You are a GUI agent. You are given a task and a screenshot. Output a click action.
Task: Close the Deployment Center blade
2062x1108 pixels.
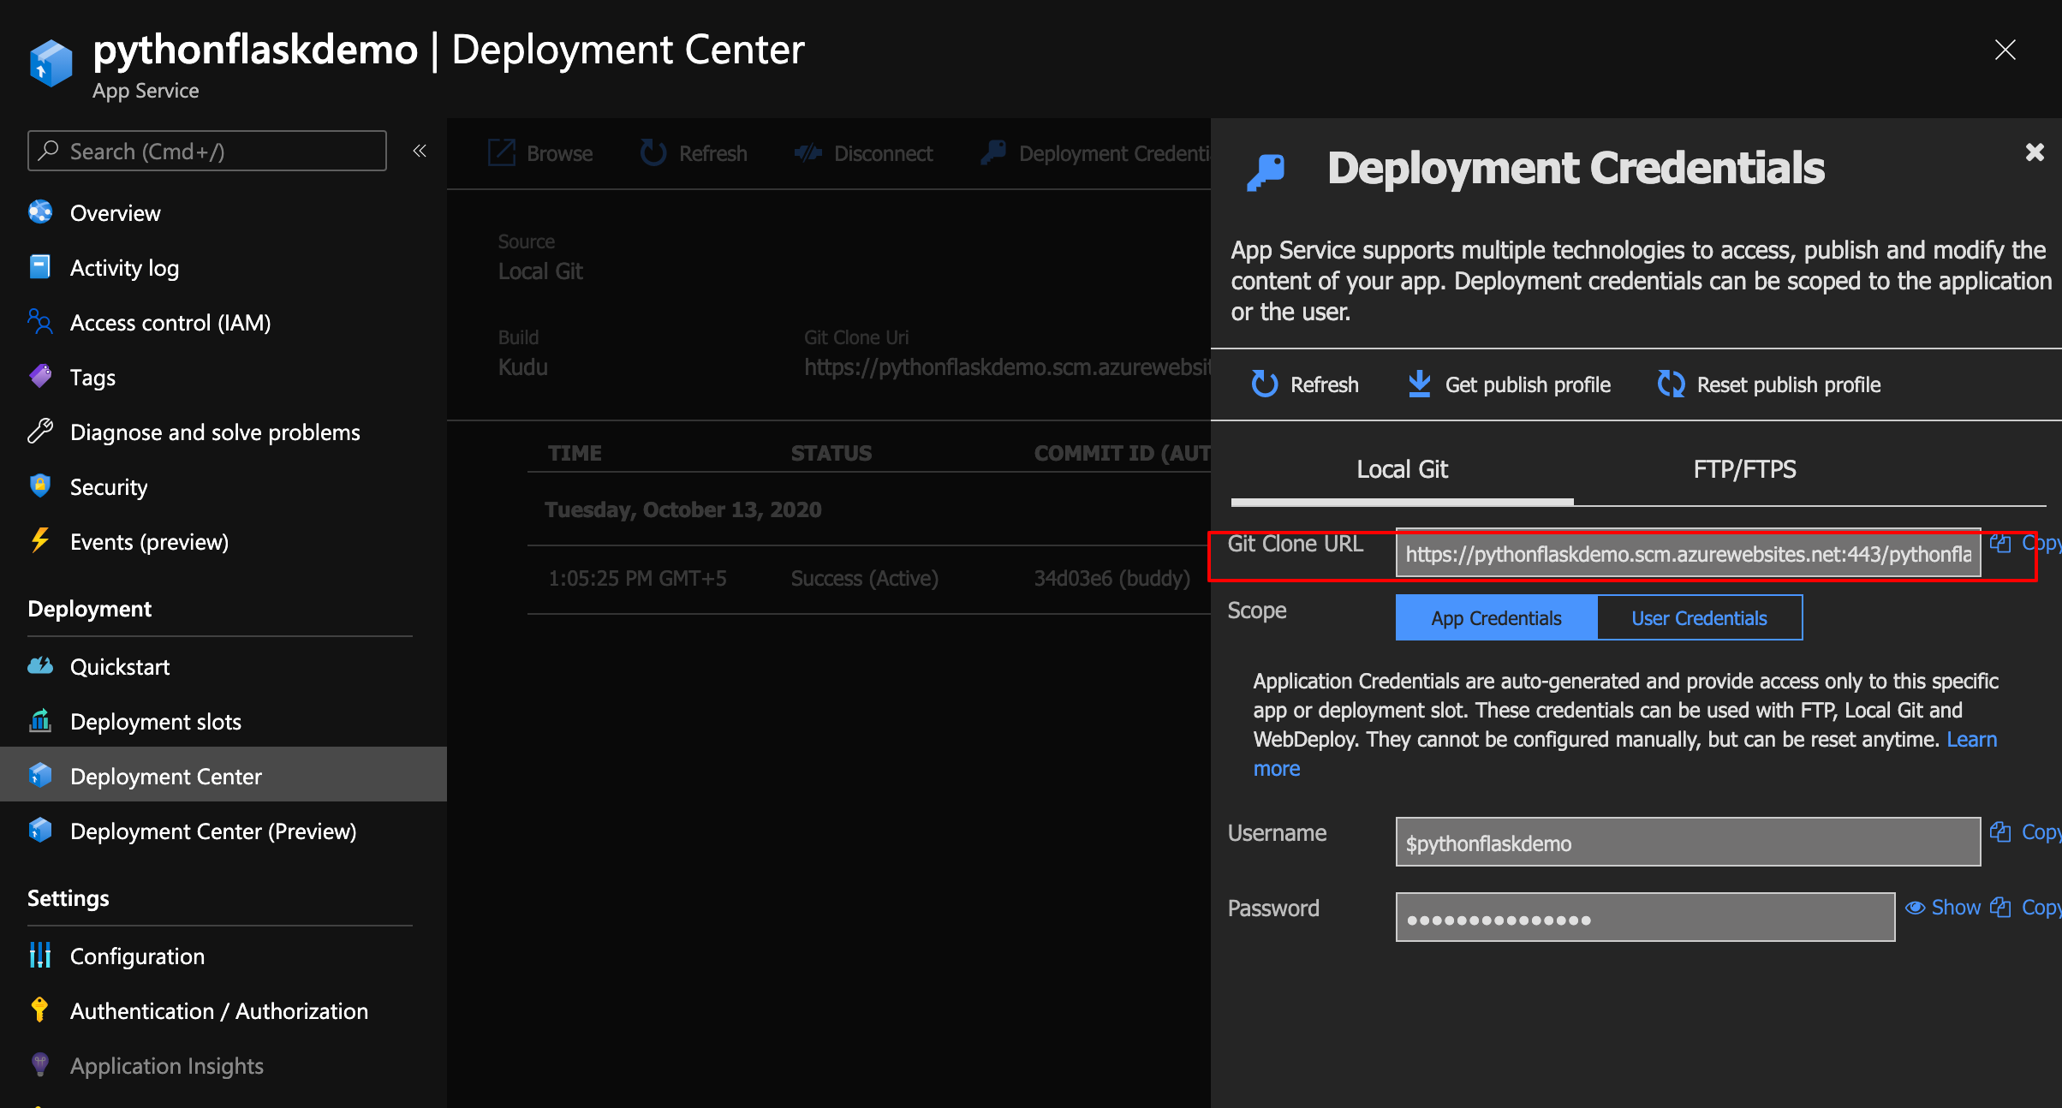pos(2005,50)
